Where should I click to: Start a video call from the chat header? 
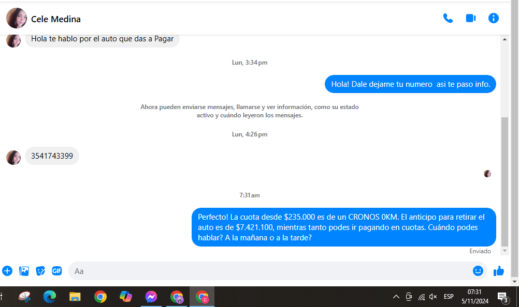[470, 19]
